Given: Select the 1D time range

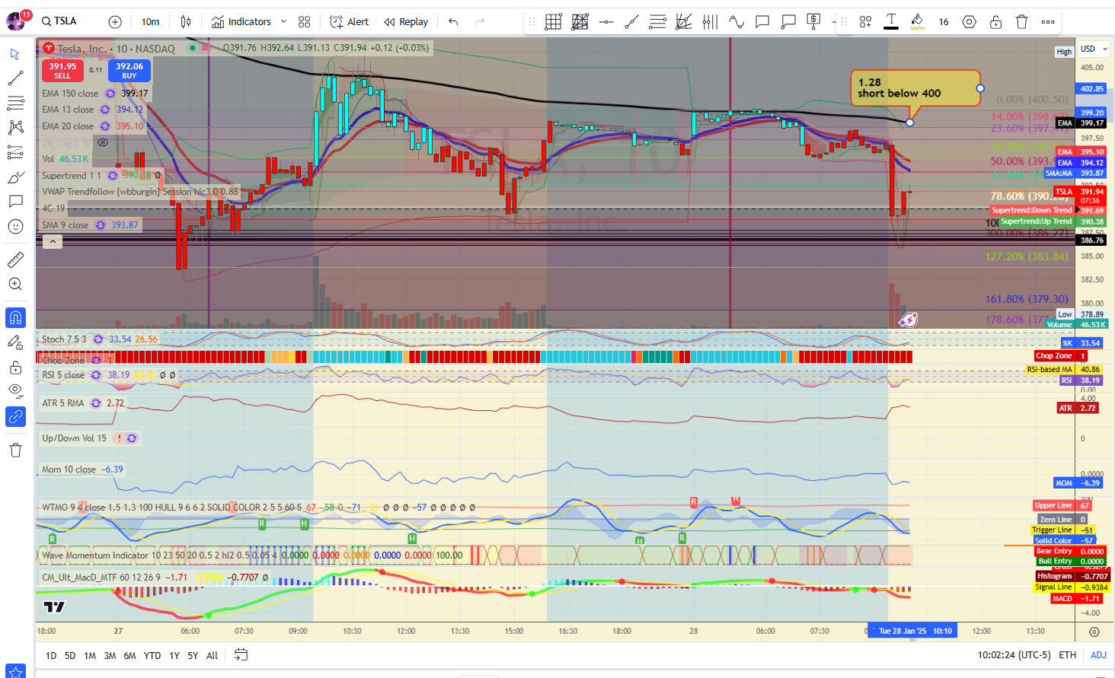Looking at the screenshot, I should coord(51,655).
